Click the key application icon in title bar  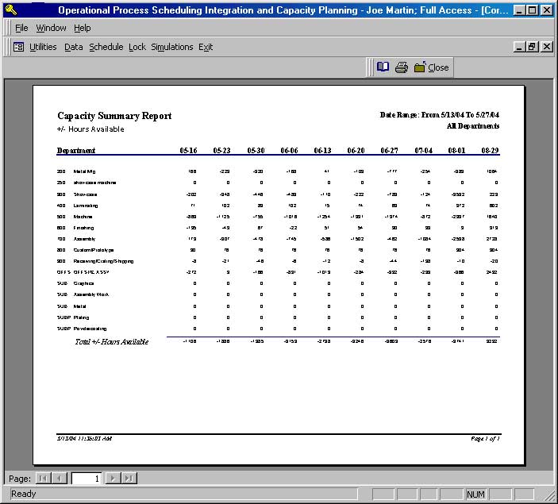coord(11,10)
